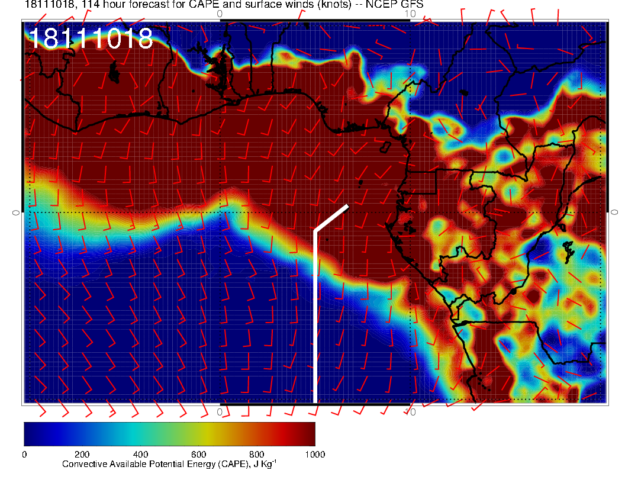Click the diagonal segment of the white line
This screenshot has height=483, width=625.
point(331,218)
